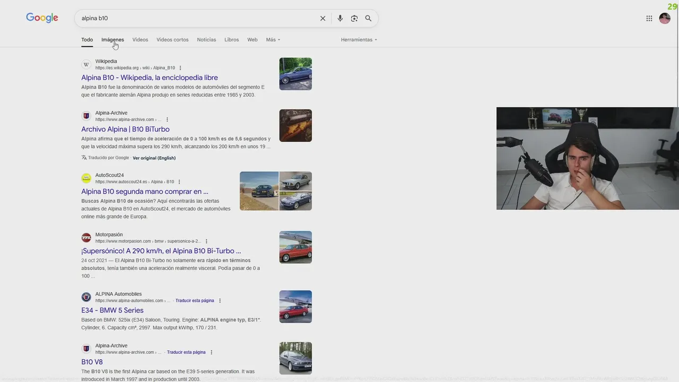Image resolution: width=679 pixels, height=382 pixels.
Task: Open the Vídeos cortos tab
Action: pos(172,40)
